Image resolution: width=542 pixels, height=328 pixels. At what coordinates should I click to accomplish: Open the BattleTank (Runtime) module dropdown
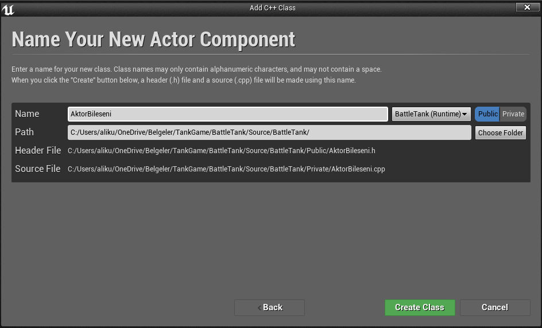431,114
